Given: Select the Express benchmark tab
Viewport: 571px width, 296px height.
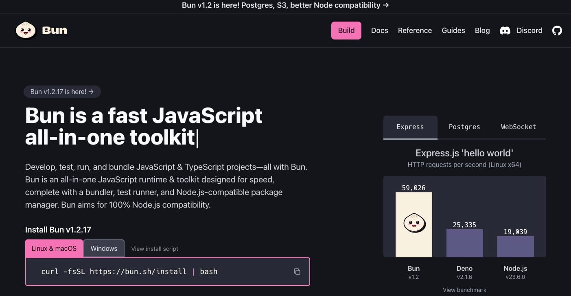Looking at the screenshot, I should pyautogui.click(x=410, y=127).
